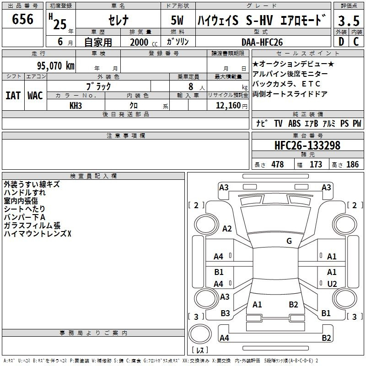This screenshot has height=366, width=366.
Task: Select the U2 dent mark on diagram
Action: coord(332,284)
